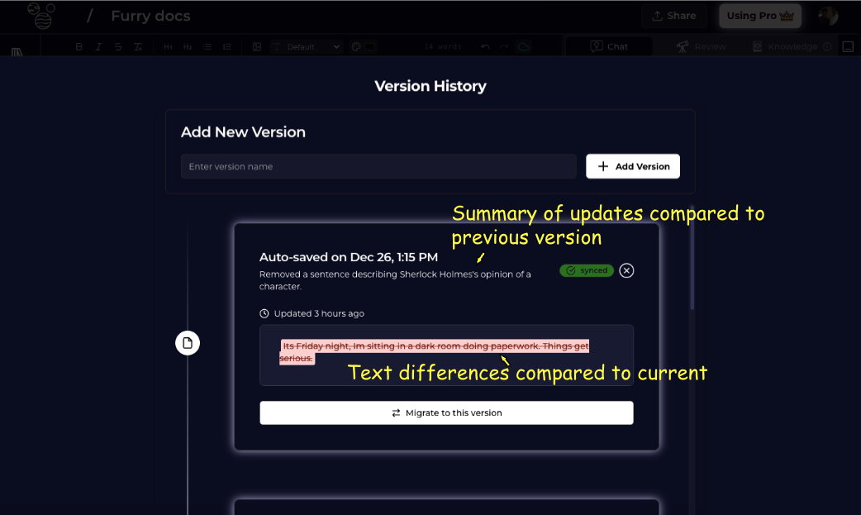Screen dimensions: 861x515
Task: Redo the last change
Action: [504, 47]
